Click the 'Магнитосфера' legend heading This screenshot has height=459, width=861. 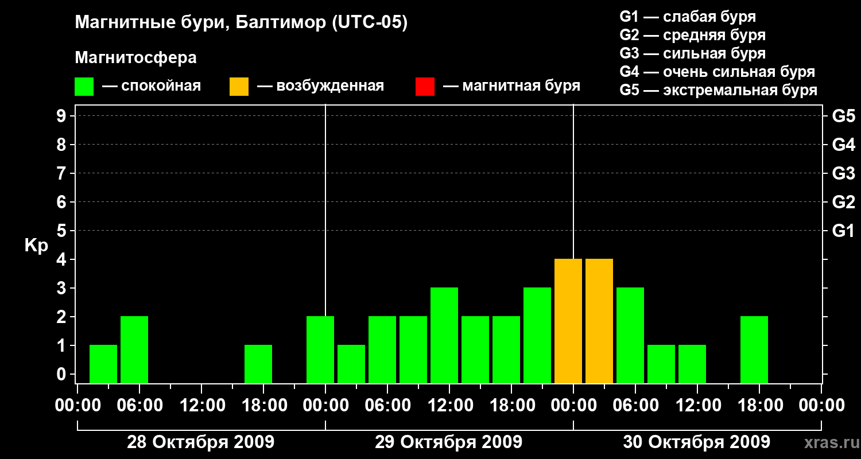tap(135, 58)
